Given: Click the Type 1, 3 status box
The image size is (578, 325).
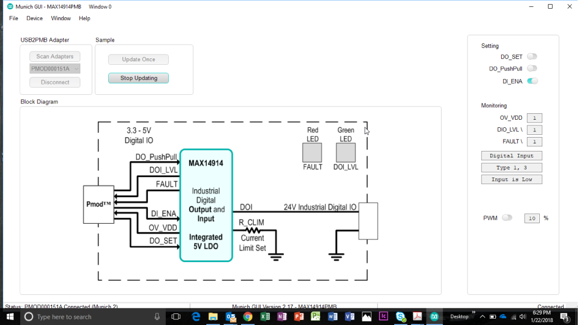Looking at the screenshot, I should pos(512,168).
